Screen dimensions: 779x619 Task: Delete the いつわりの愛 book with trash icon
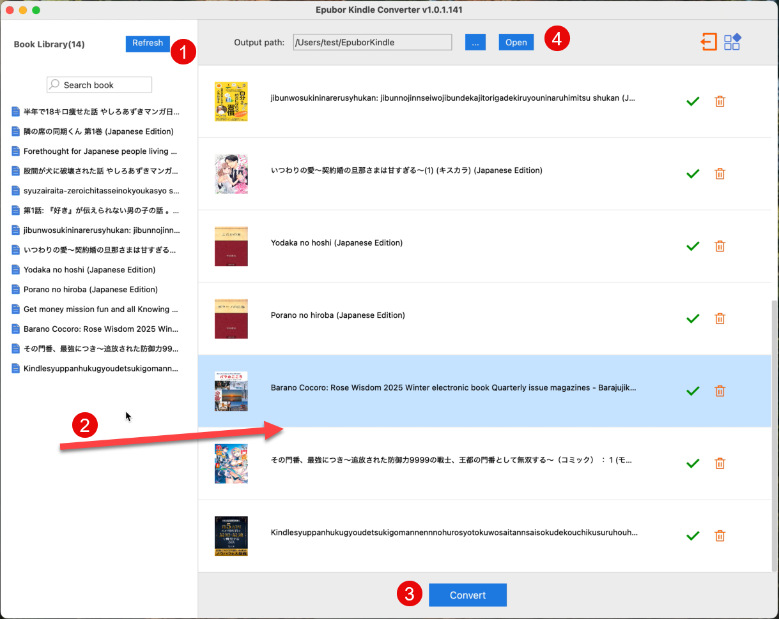(x=720, y=174)
